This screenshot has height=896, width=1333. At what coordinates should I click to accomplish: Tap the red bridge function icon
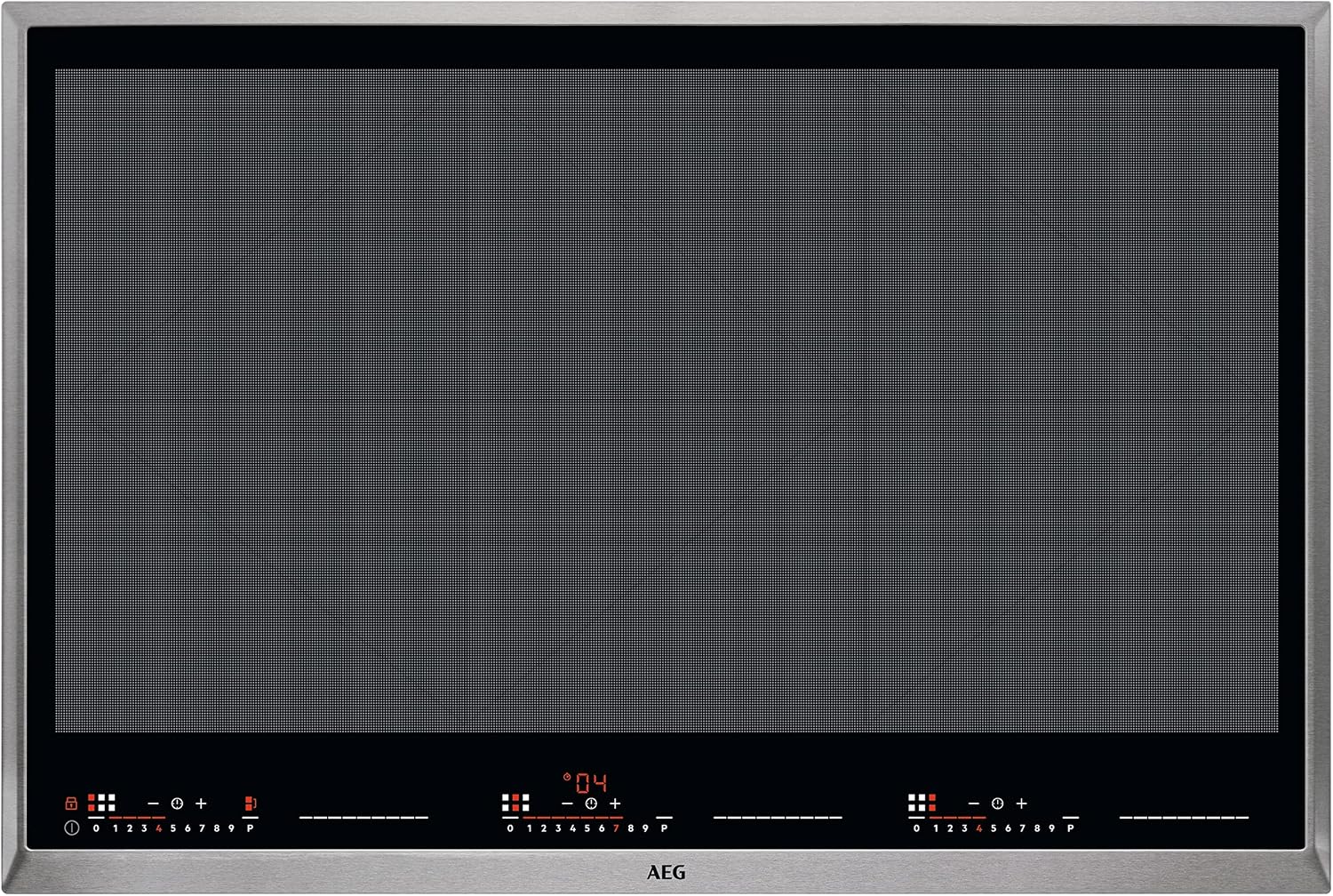251,804
